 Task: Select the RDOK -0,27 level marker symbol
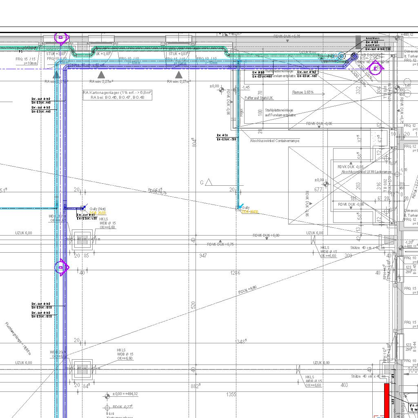107,407
